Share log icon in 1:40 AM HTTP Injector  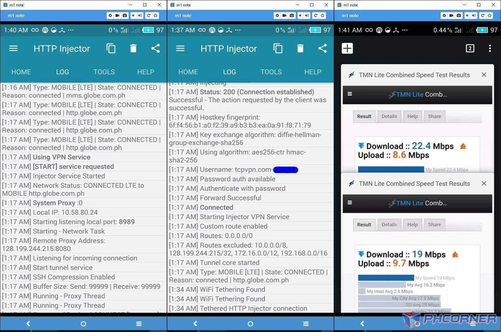click(156, 48)
